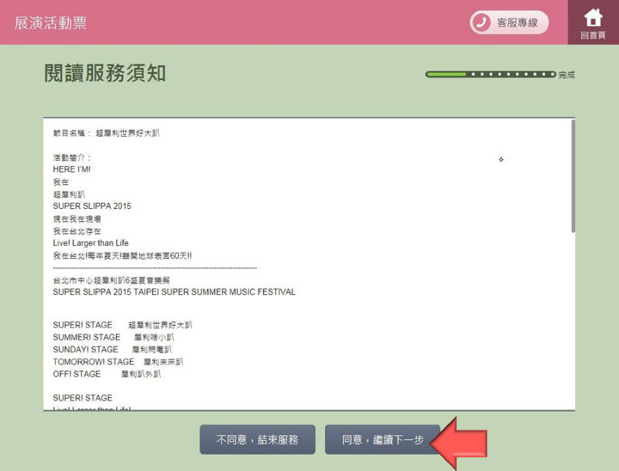Click the "SUPER SLIPPA 2015" text line
This screenshot has width=619, height=471.
[92, 206]
